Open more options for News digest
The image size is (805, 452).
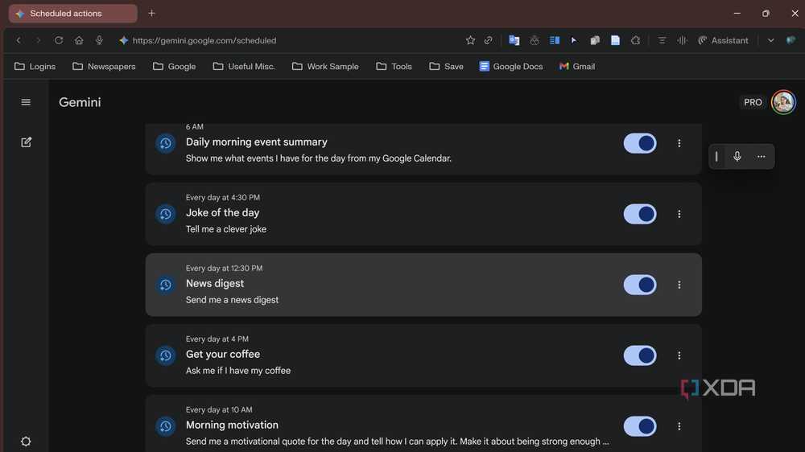click(679, 285)
